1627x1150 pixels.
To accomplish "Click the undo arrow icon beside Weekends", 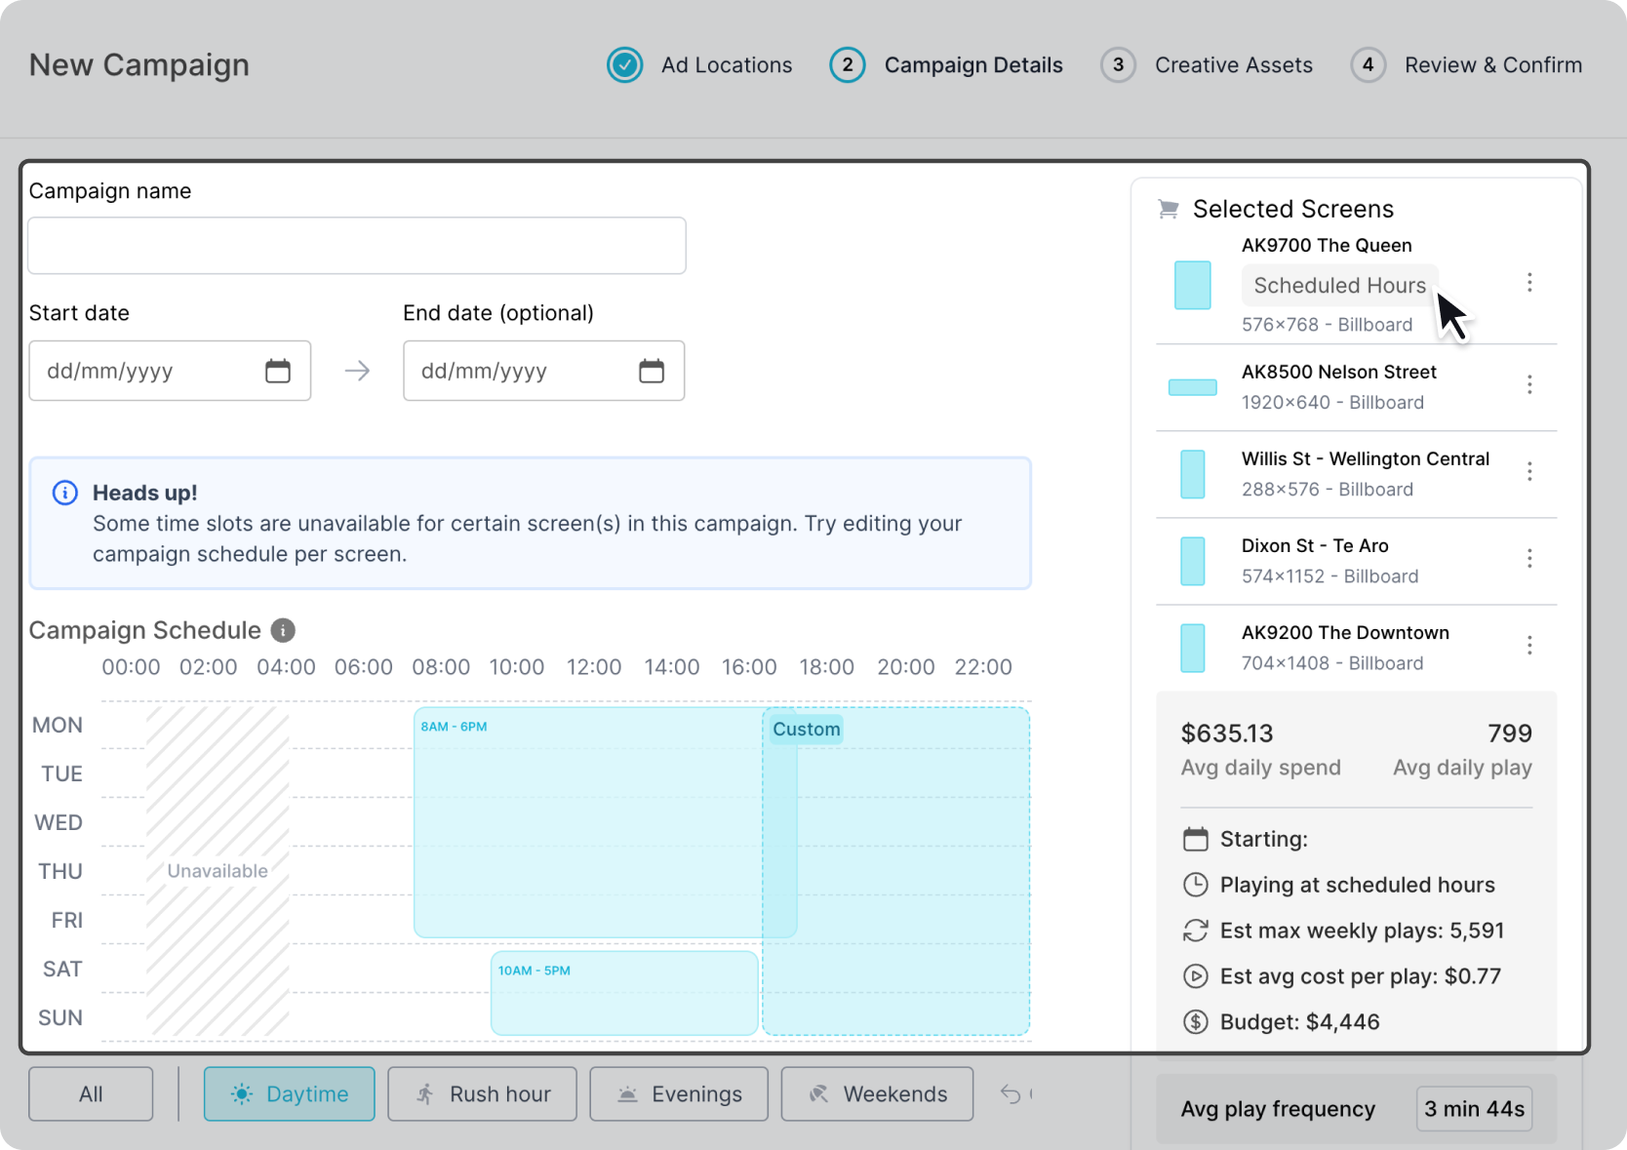I will tap(1011, 1094).
